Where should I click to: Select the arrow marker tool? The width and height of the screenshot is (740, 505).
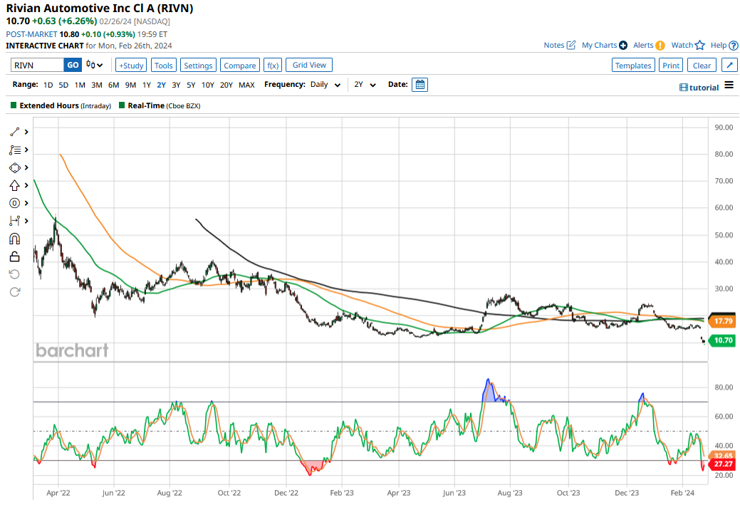click(x=15, y=185)
